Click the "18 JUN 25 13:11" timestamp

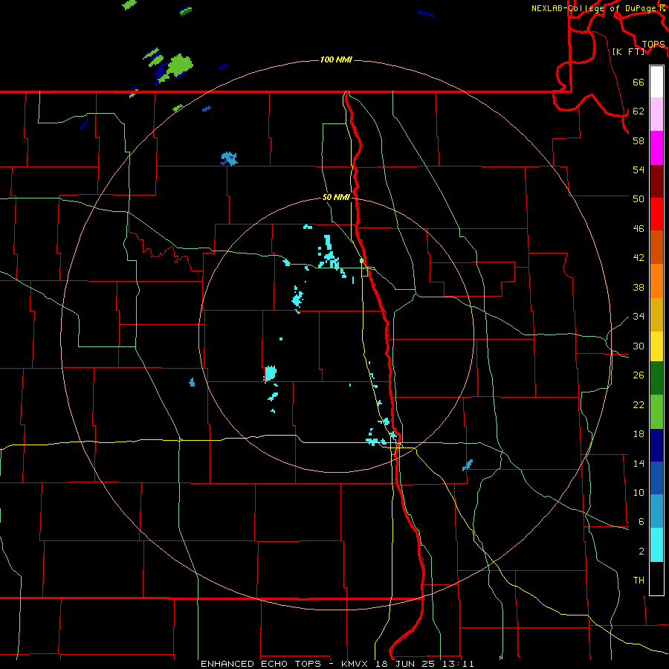point(425,664)
